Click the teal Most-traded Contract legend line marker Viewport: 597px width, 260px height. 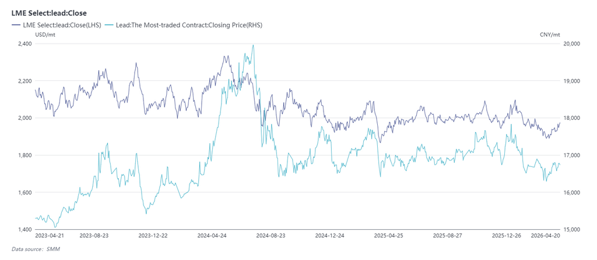[x=108, y=24]
